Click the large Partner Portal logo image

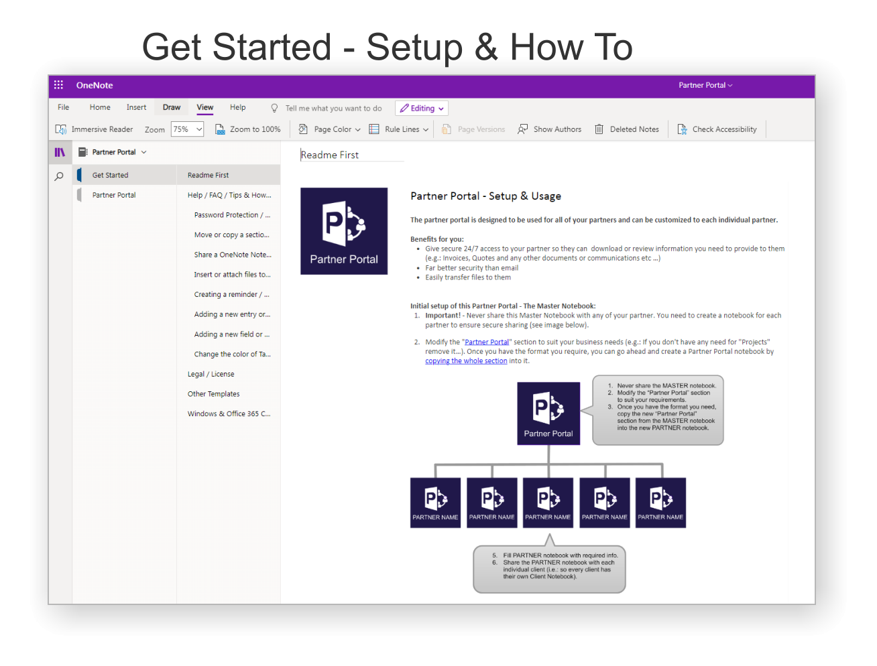tap(344, 231)
